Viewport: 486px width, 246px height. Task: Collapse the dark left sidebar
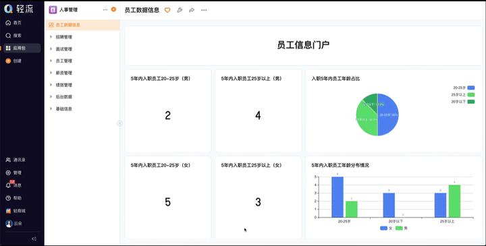[x=34, y=239]
